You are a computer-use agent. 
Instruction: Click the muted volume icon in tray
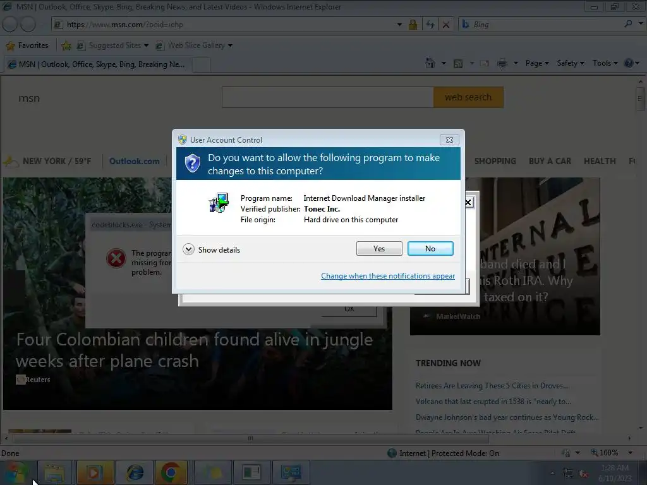point(583,474)
